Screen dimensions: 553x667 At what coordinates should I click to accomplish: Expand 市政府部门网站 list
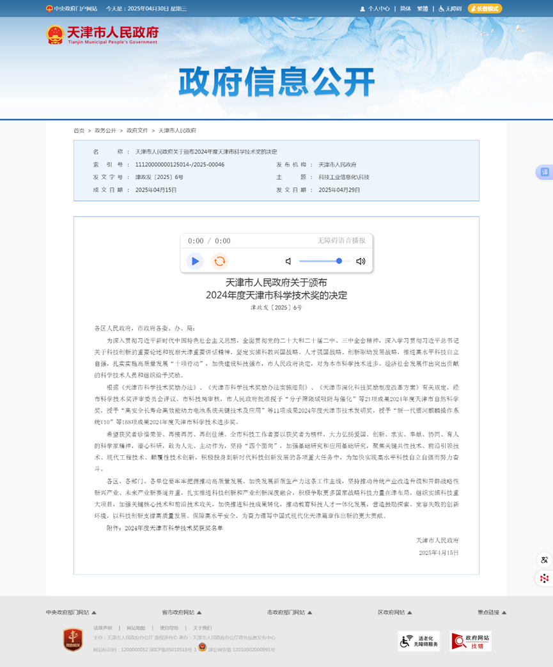tap(290, 613)
